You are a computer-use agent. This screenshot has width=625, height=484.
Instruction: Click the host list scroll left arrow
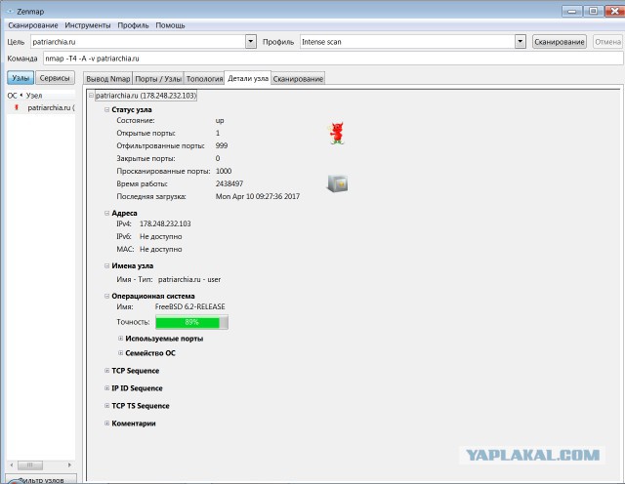[12, 464]
